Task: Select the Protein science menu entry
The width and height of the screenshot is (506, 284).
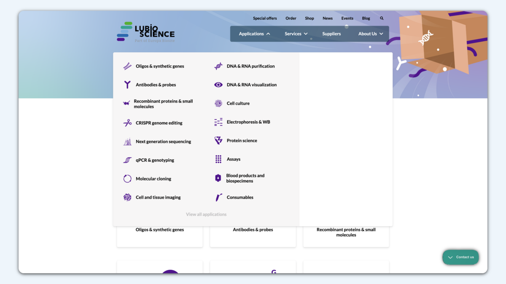Action: [242, 141]
